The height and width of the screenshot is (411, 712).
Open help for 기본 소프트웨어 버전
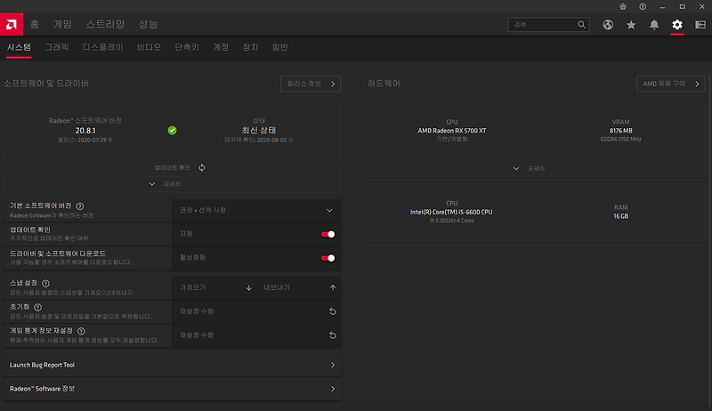point(80,206)
